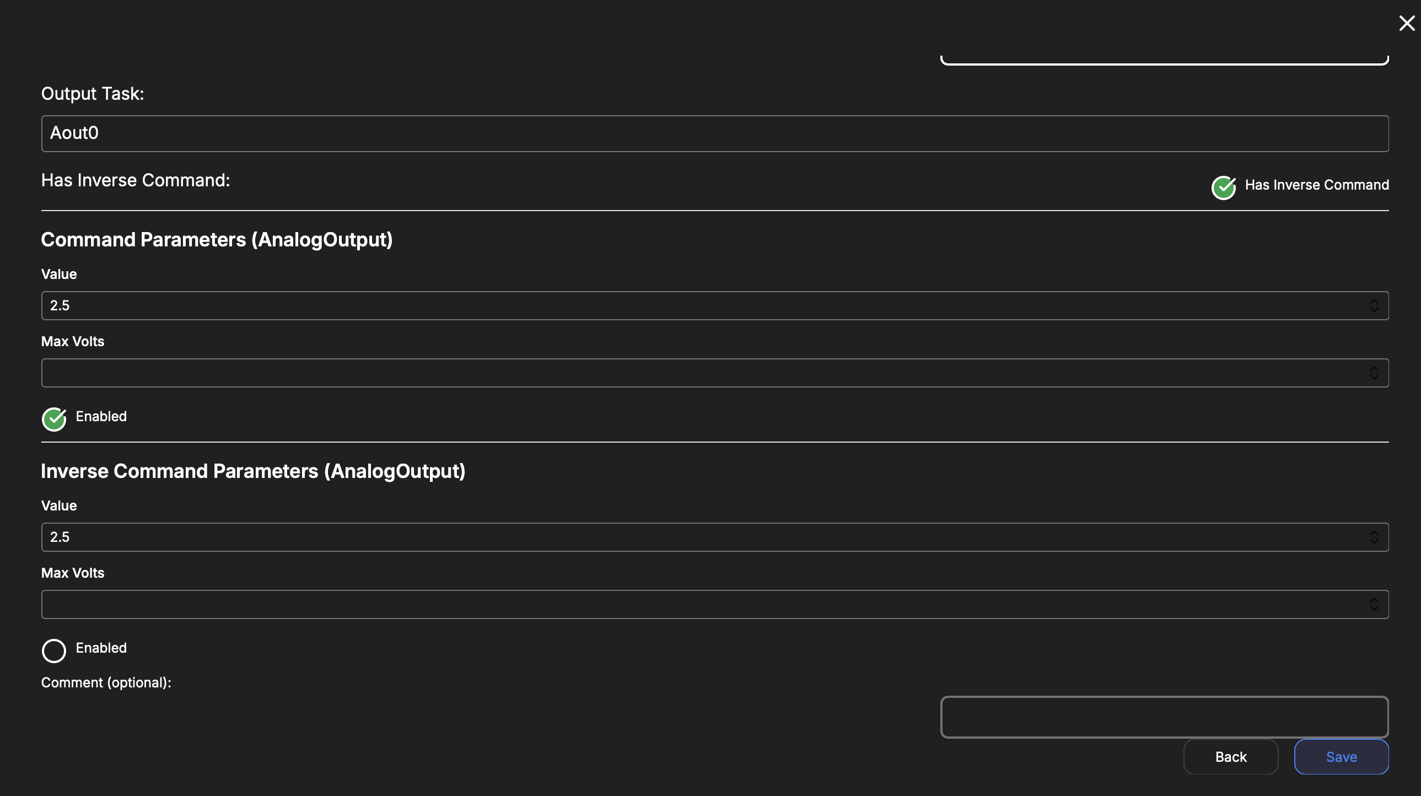
Task: Decrease Inverse Command Max Volts with down arrow
Action: click(1374, 609)
